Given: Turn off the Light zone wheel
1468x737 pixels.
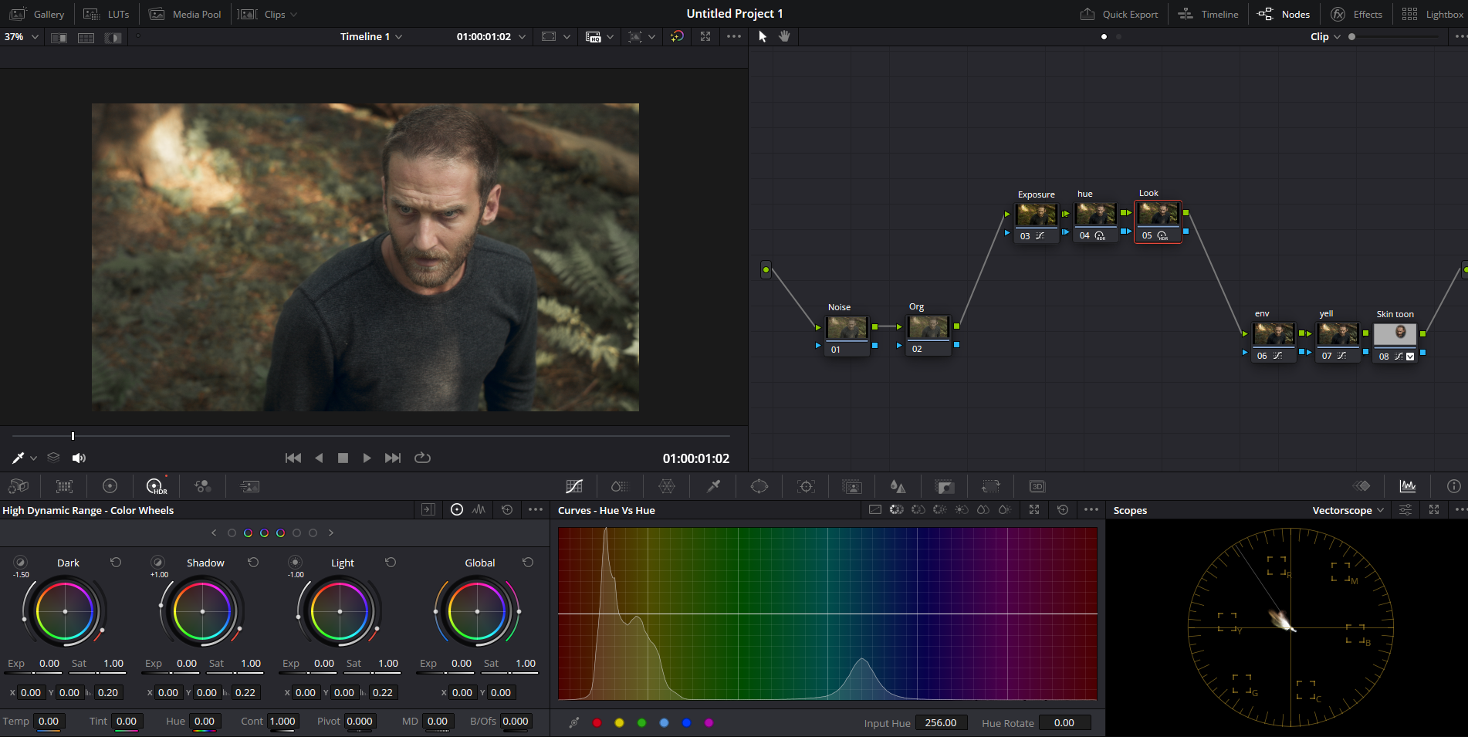Looking at the screenshot, I should (x=295, y=563).
